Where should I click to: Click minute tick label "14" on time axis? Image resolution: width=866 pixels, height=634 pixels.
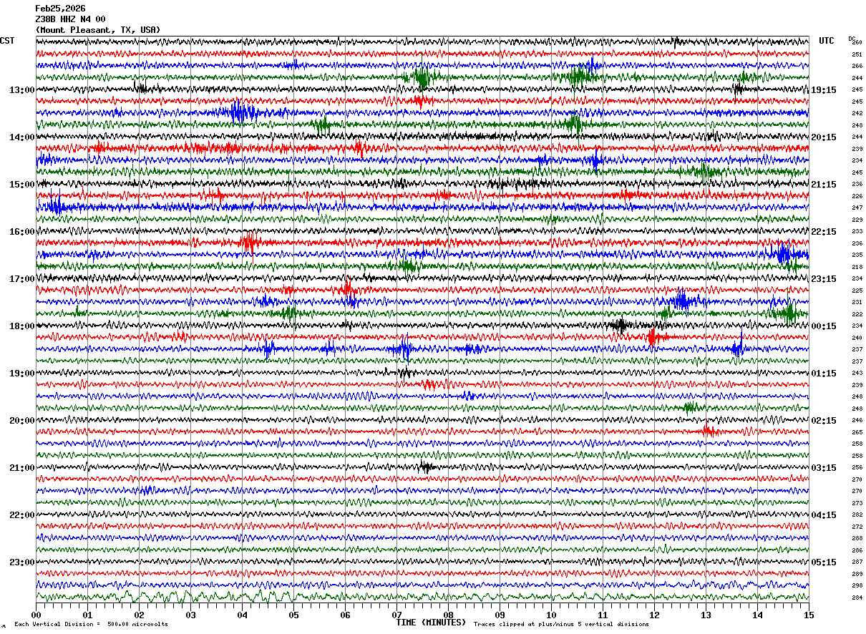[x=757, y=615]
